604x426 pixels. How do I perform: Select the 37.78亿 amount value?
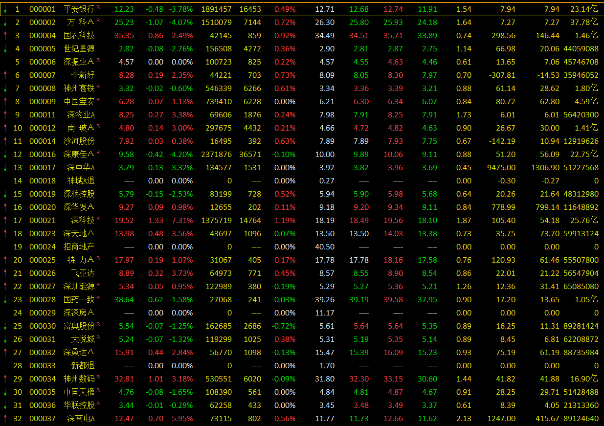[584, 22]
